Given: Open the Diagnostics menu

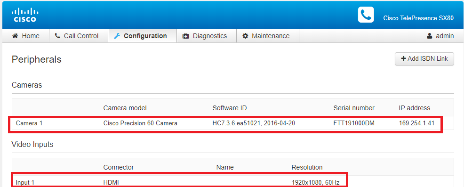Looking at the screenshot, I should click(x=207, y=36).
